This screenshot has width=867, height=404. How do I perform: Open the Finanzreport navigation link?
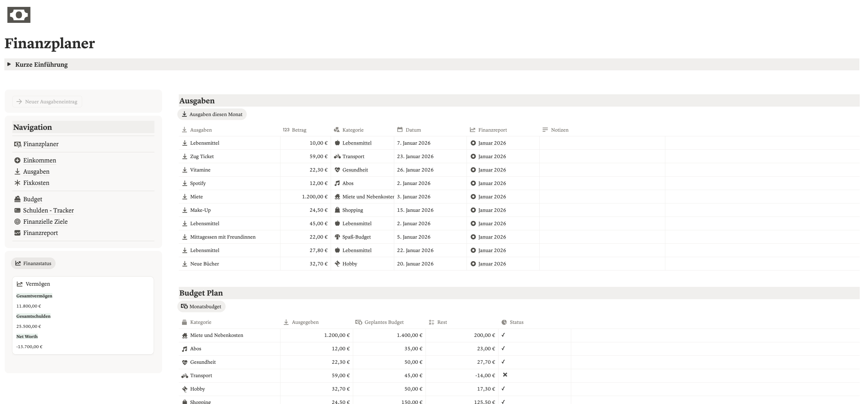(x=40, y=233)
